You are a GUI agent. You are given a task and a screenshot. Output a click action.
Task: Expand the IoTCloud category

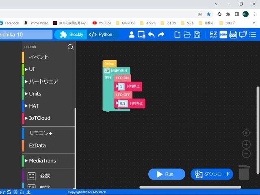(x=48, y=118)
